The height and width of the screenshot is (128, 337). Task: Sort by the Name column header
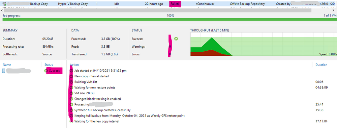(x=7, y=65)
